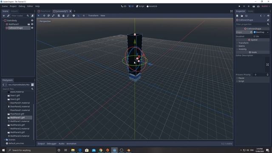
Task: Open the Scene menu
Action: point(5,6)
